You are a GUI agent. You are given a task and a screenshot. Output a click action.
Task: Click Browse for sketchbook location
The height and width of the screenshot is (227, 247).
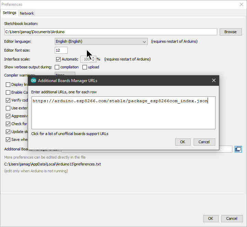tap(231, 32)
